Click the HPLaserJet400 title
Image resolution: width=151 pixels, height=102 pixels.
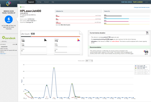[x=30, y=11]
